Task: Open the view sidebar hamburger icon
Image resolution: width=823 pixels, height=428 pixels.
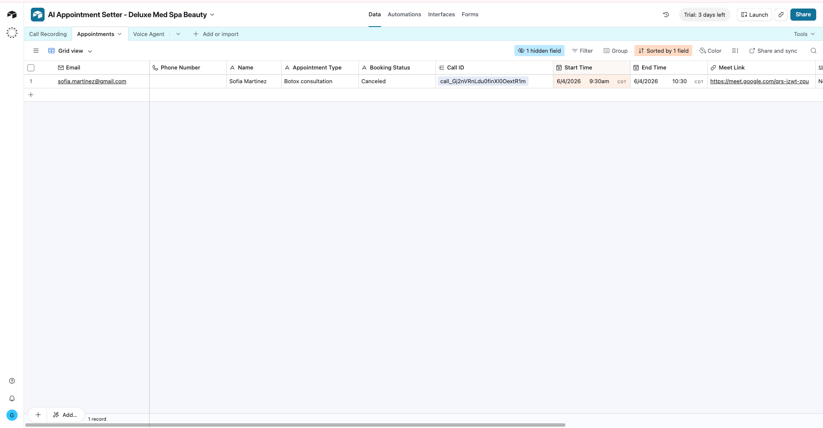Action: pyautogui.click(x=36, y=51)
